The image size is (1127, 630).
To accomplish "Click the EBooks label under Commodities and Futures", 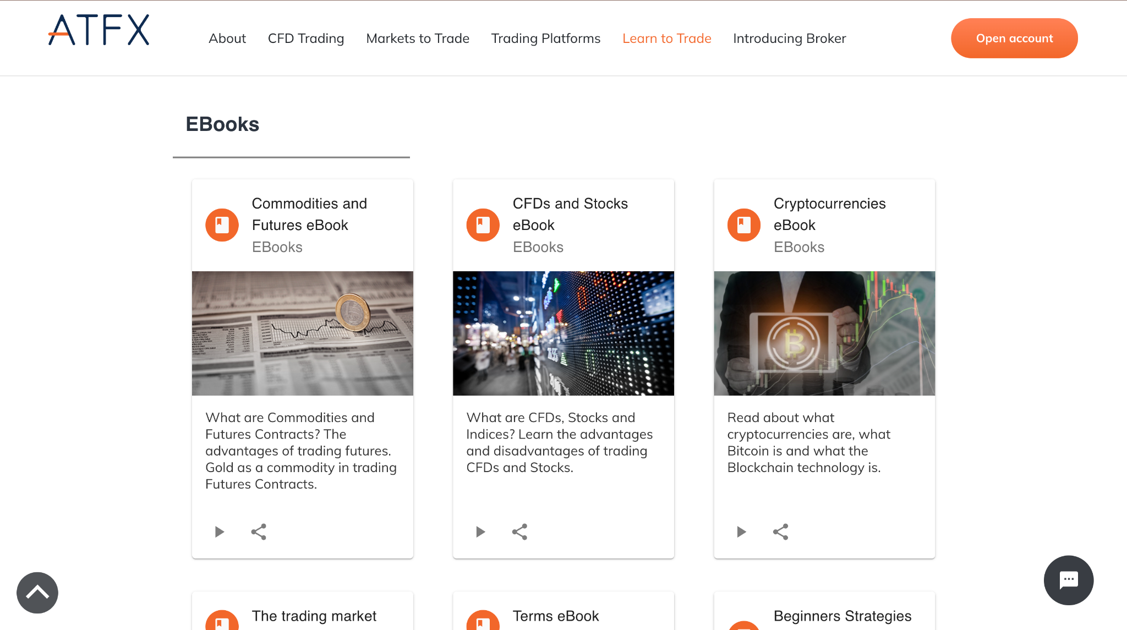I will (x=277, y=247).
